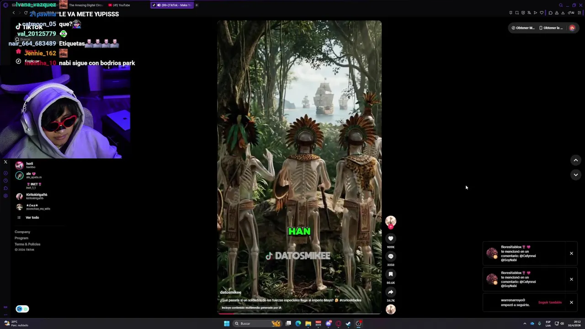Open Discord from taskbar
Screen dimensions: 585x329
[x=328, y=324]
